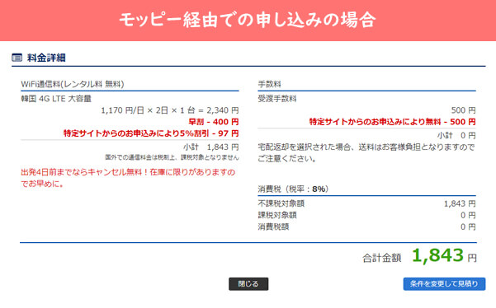Click the 1,170 円/日 × 2日 calculation line
Image resolution: width=496 pixels, height=308 pixels.
point(170,110)
